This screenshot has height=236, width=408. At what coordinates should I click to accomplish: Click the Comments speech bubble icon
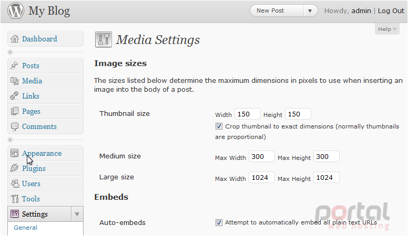click(x=14, y=126)
